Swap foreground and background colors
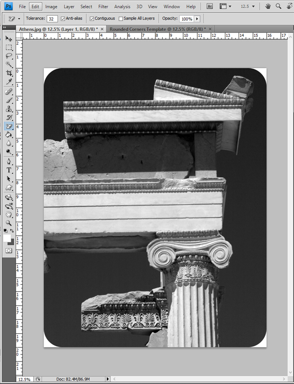Viewport: 294px width, 384px height. coord(12,230)
